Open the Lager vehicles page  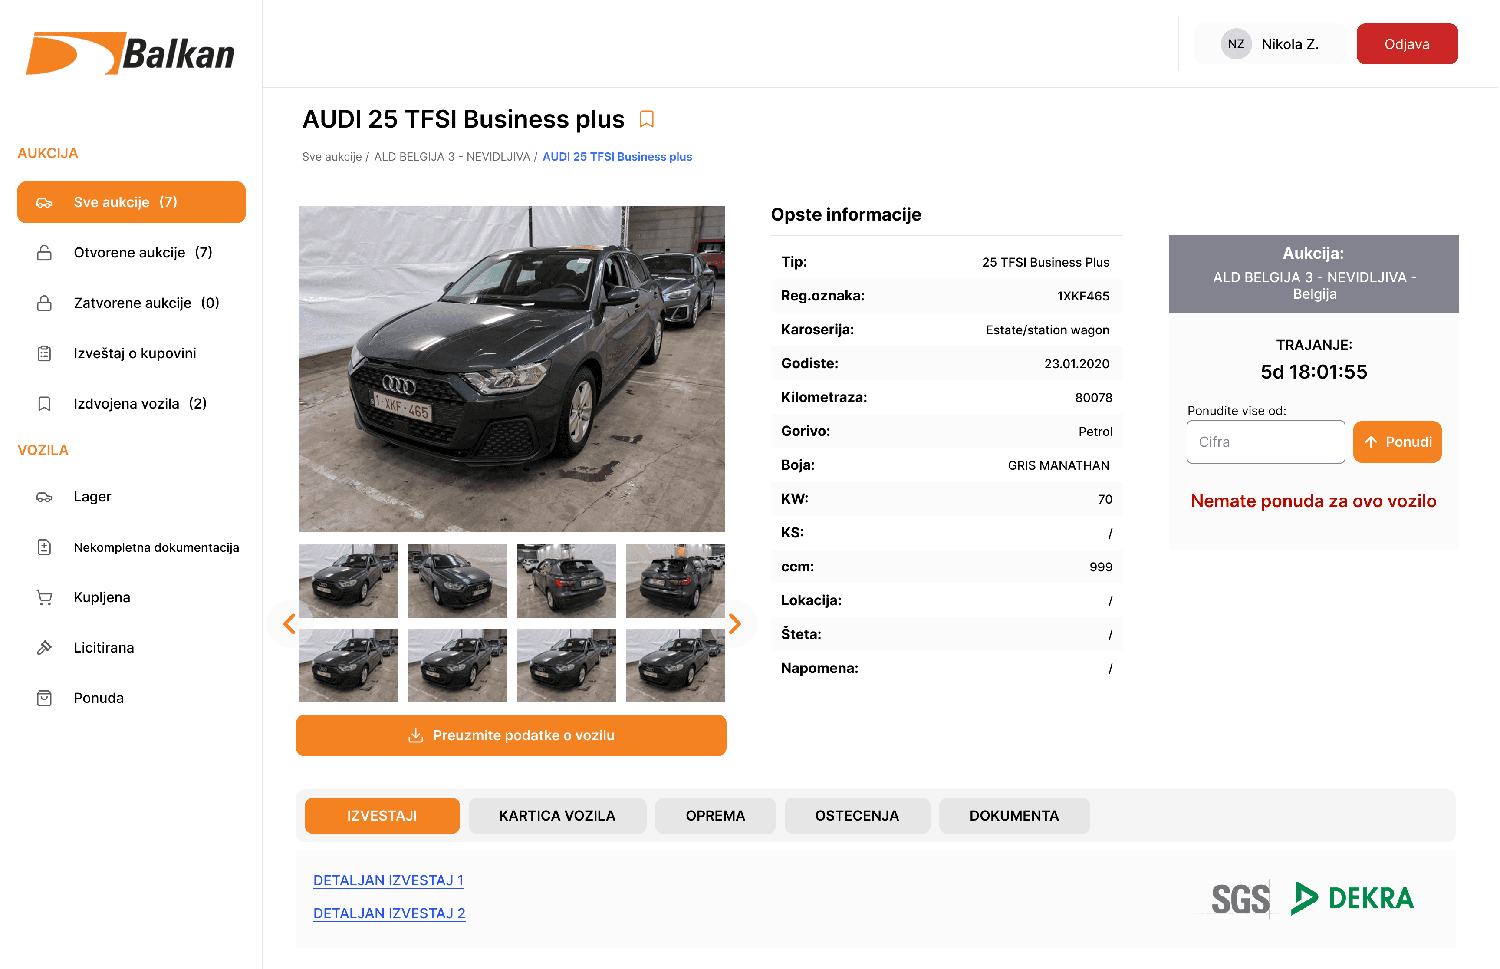(132, 497)
